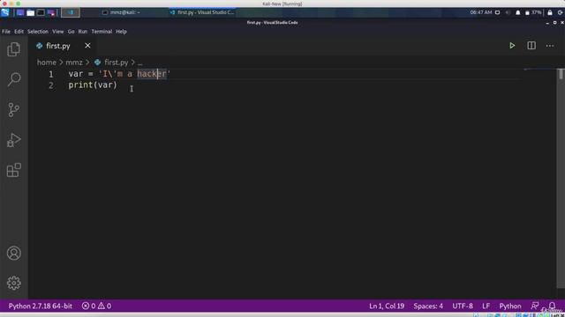Screen dimensions: 565x317
Task: Open notifications bell in VS Code status bar
Action: coord(552,306)
